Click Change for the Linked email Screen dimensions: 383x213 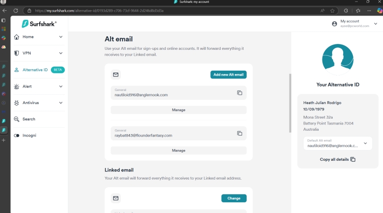point(234,198)
